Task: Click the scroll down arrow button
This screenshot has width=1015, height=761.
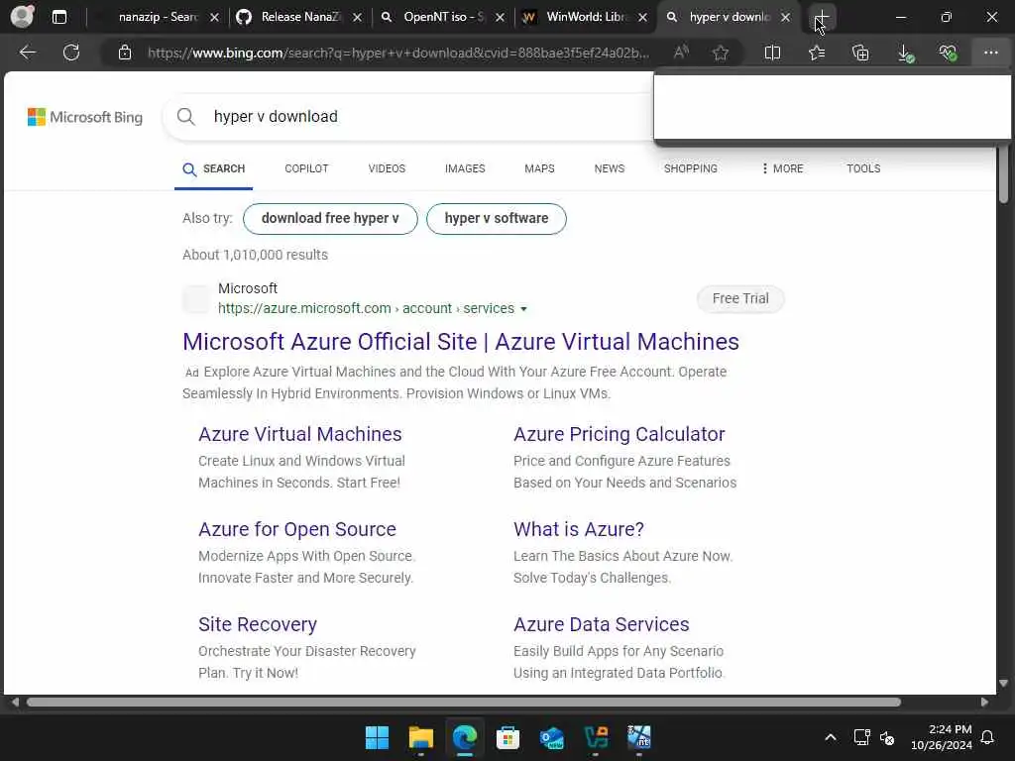Action: tap(1003, 684)
